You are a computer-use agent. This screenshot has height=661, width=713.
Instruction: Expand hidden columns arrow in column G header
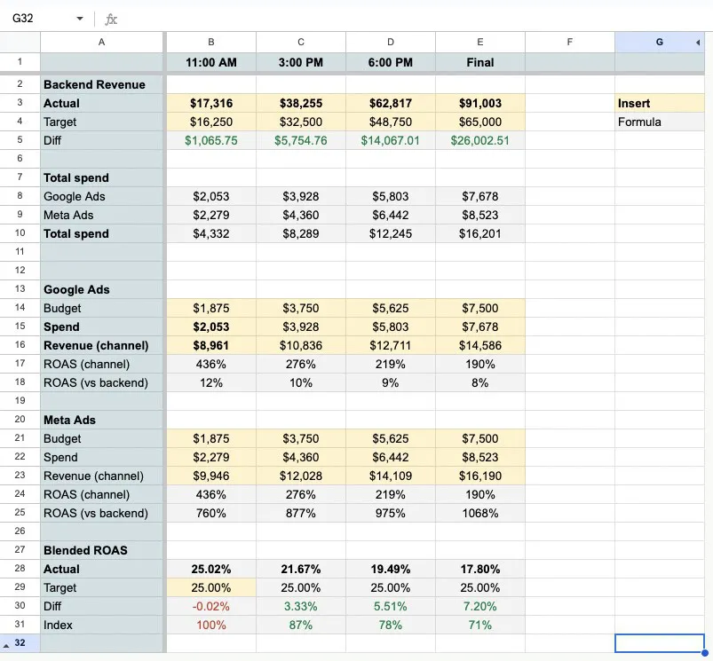[x=698, y=43]
